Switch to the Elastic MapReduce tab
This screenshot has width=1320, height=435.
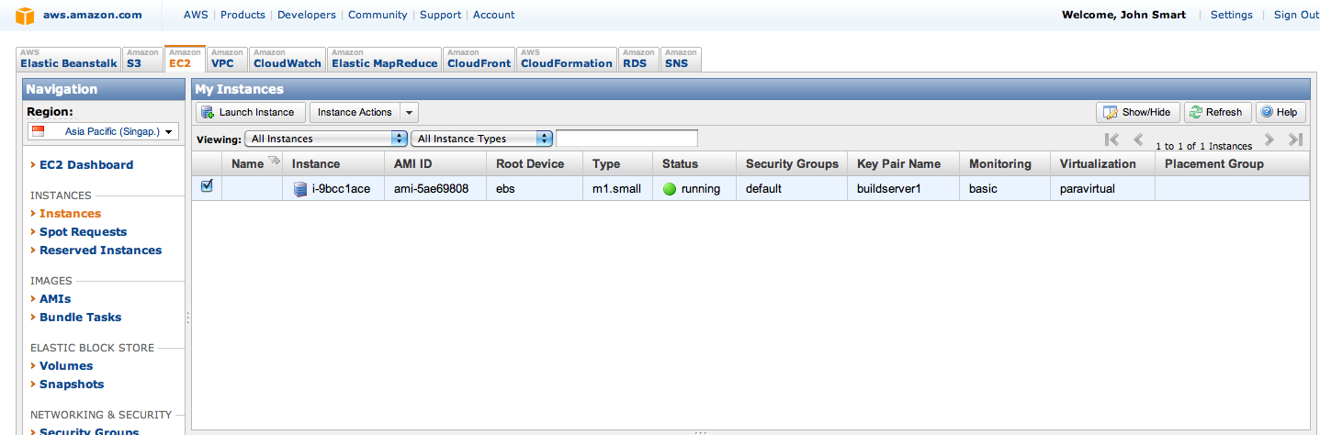(385, 59)
